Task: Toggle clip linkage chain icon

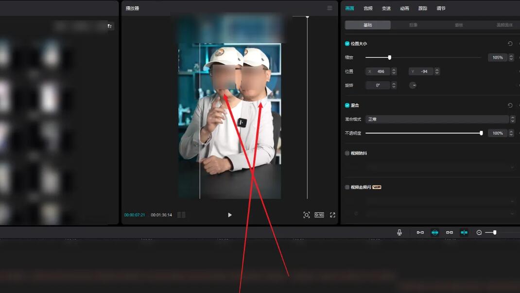Action: (450, 233)
